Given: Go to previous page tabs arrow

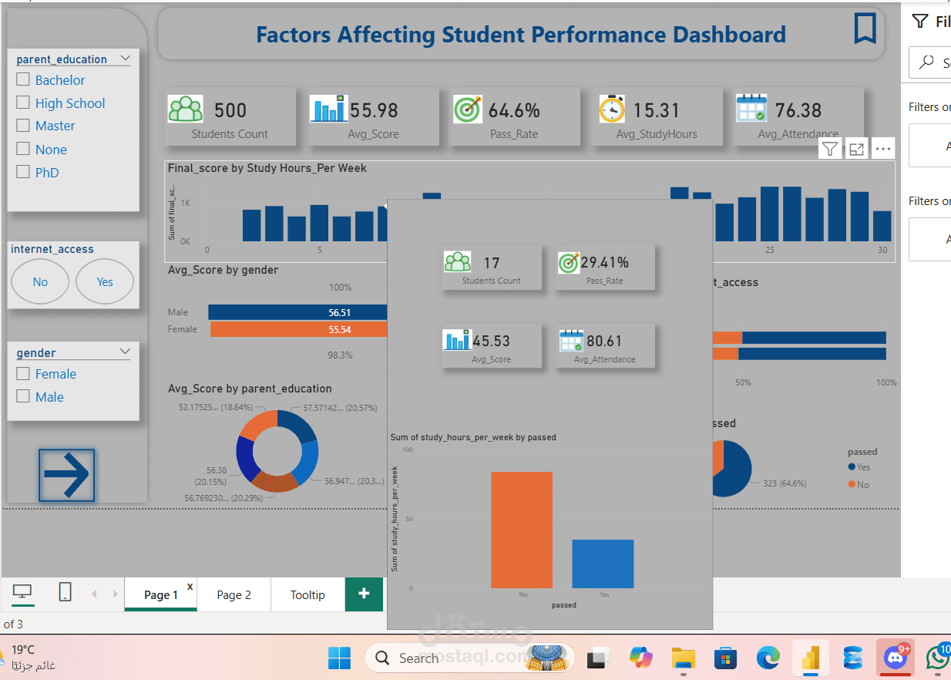Looking at the screenshot, I should 95,594.
